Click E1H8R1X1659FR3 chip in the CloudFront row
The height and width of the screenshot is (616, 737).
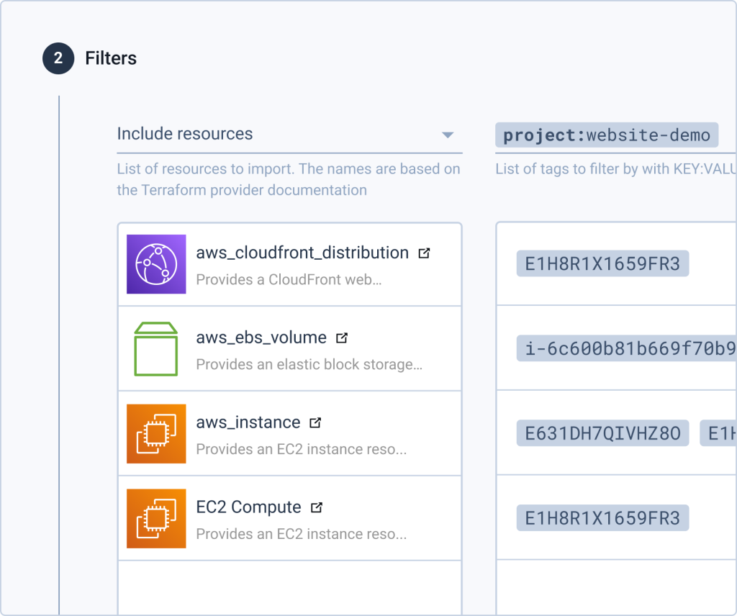[602, 264]
